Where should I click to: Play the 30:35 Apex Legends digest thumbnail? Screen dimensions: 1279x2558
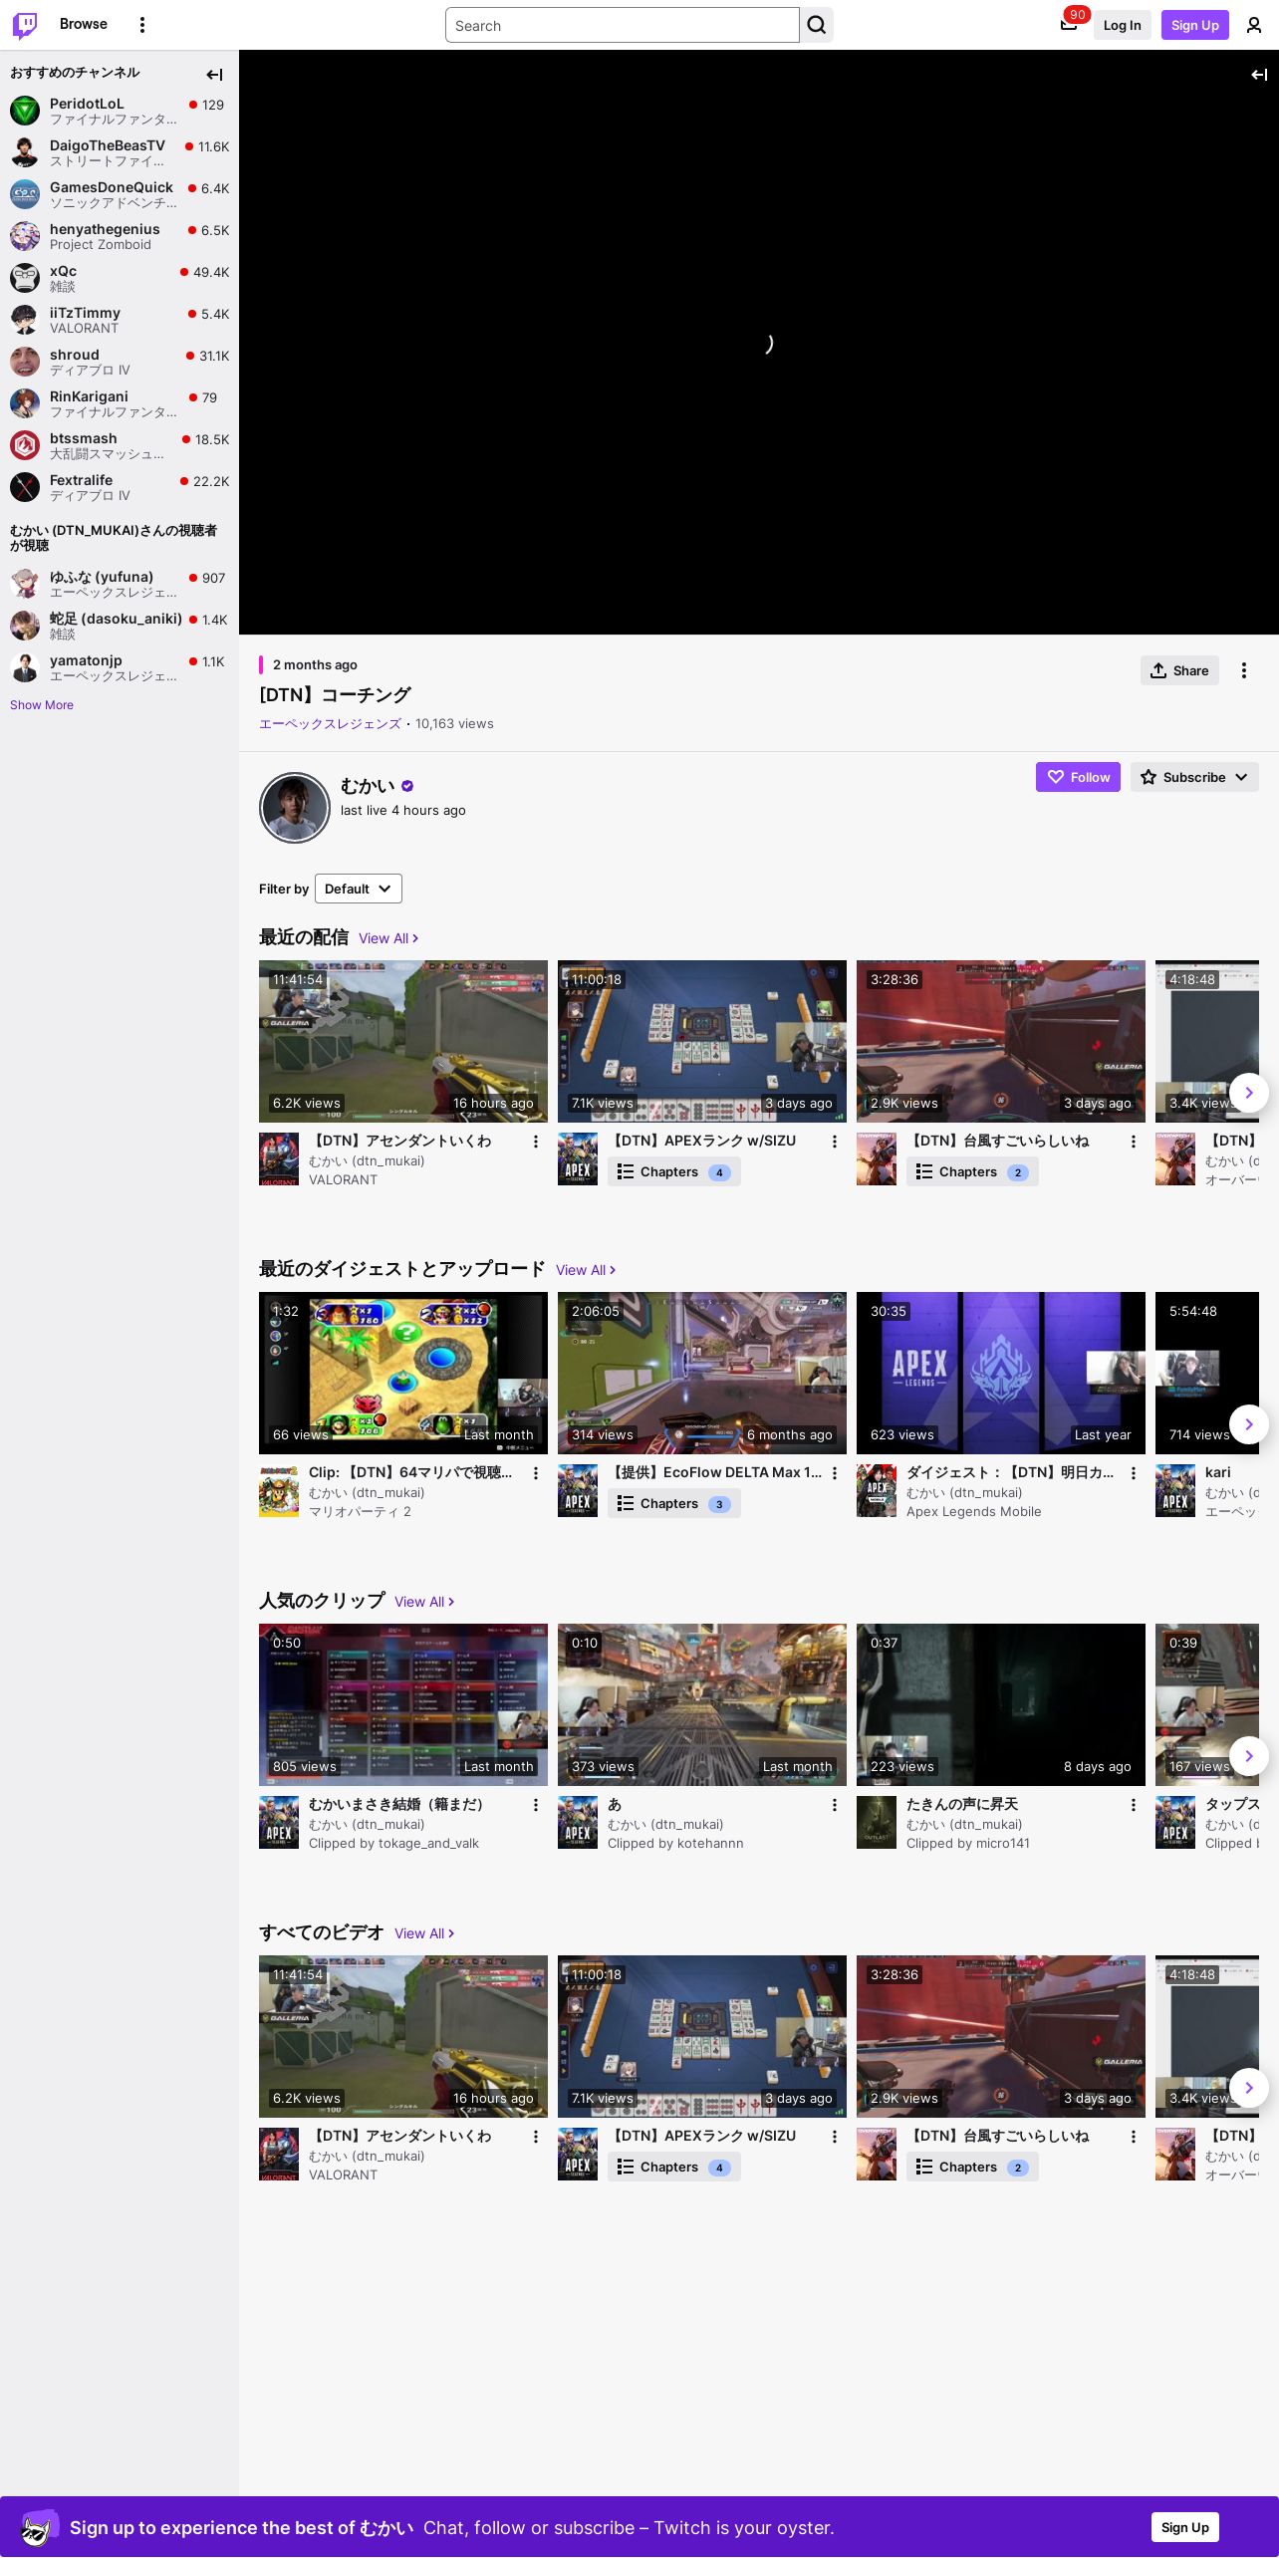click(x=1001, y=1373)
